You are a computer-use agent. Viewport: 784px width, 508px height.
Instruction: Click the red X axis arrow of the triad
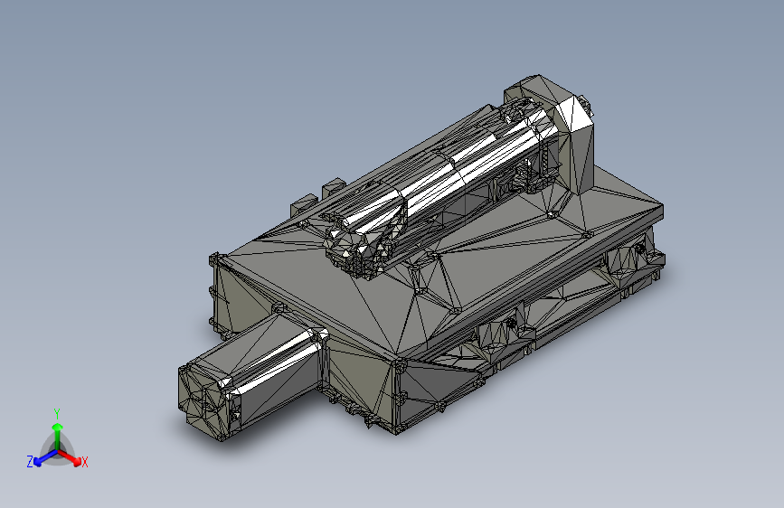(x=70, y=457)
